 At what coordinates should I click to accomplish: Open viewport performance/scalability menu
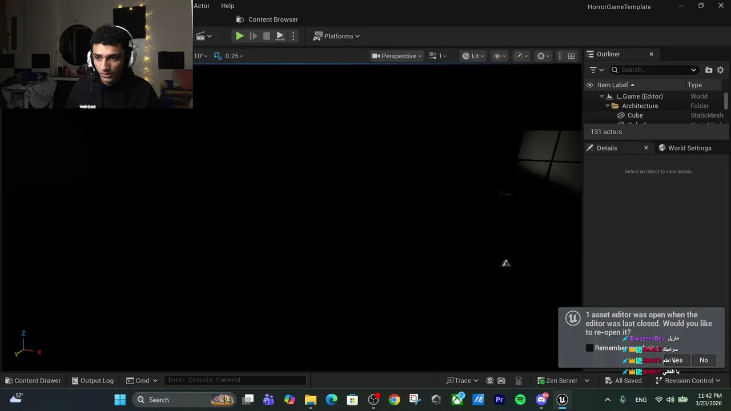[521, 56]
